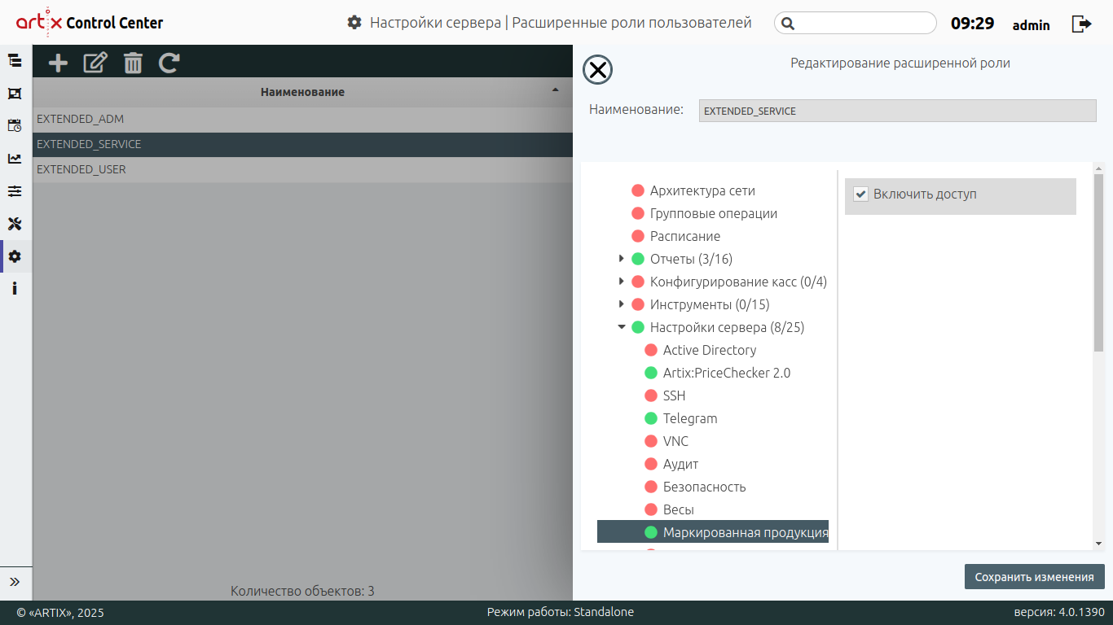Open the wrench tools sidebar icon
Screen dimensions: 1113x625
click(x=15, y=224)
